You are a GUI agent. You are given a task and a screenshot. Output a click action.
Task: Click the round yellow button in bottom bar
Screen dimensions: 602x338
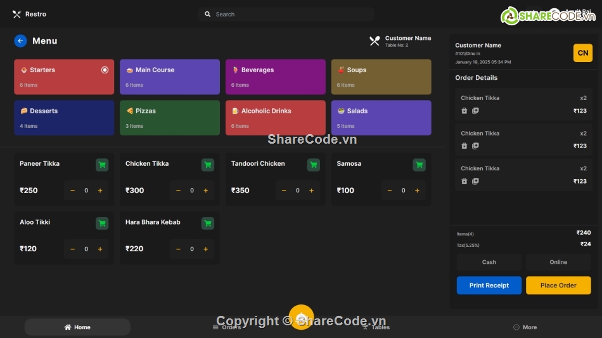(301, 317)
